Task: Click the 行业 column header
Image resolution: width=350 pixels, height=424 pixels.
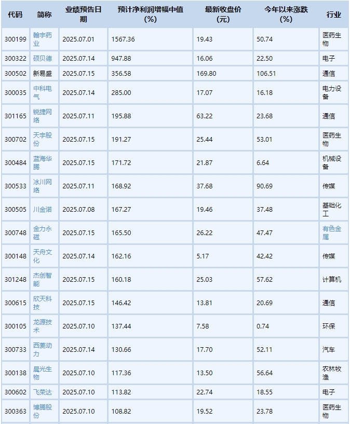Action: (x=333, y=15)
